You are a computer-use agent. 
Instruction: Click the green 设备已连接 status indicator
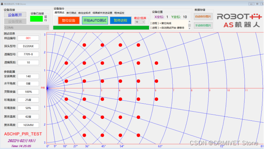click(36, 19)
